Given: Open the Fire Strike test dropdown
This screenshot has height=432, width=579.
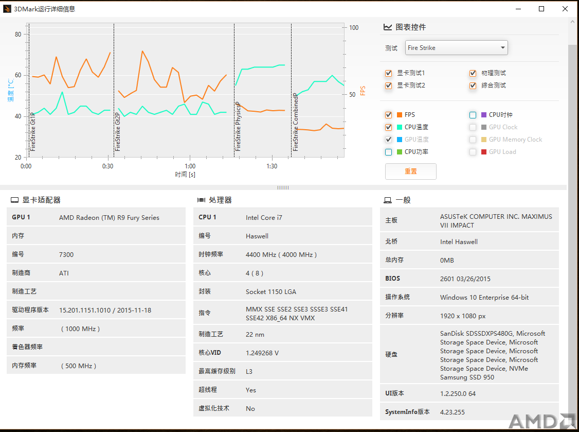Looking at the screenshot, I should point(457,48).
